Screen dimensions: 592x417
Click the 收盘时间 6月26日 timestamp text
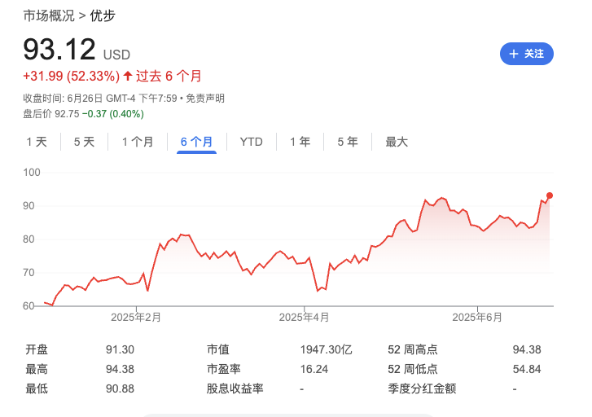click(100, 99)
